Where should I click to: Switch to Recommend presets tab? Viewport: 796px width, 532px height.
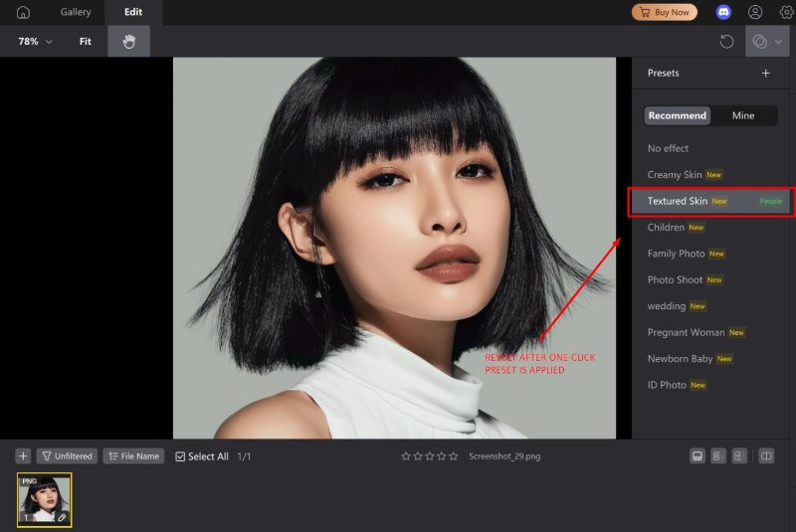(678, 115)
